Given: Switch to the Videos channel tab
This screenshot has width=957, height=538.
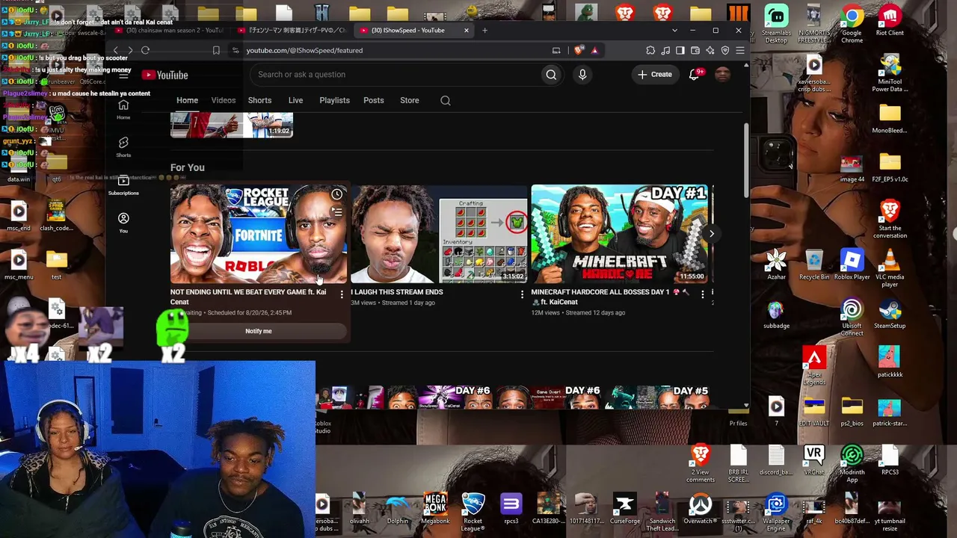Looking at the screenshot, I should (x=224, y=100).
